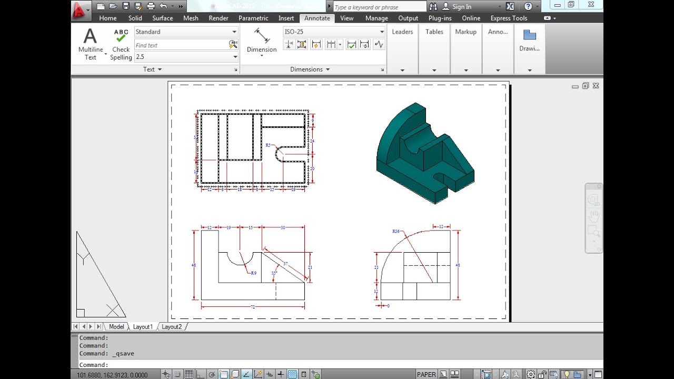The width and height of the screenshot is (674, 379).
Task: Click the Jog Line dimension icon
Action: pos(379,45)
